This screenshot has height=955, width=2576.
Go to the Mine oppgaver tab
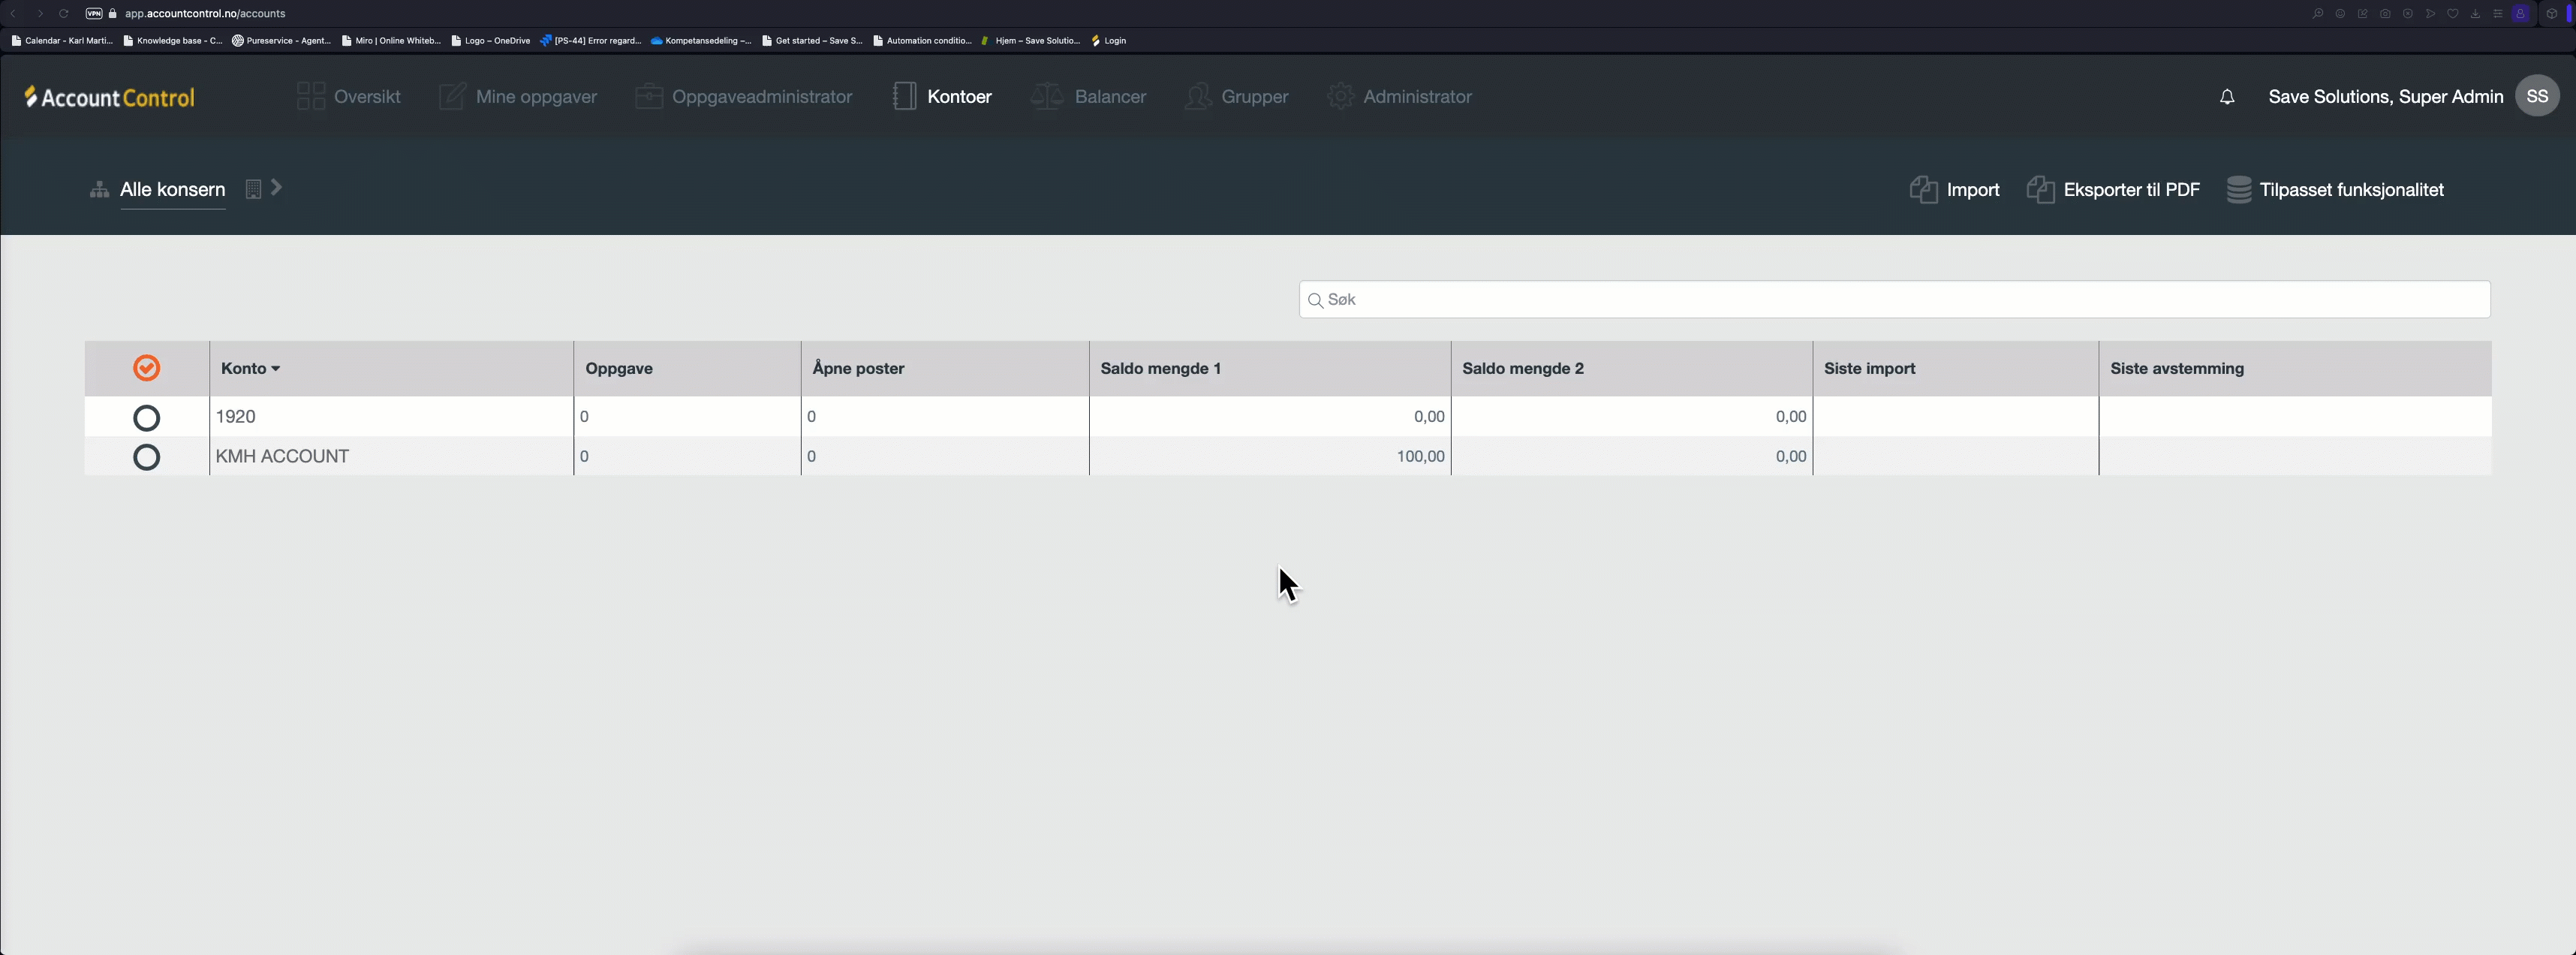pyautogui.click(x=536, y=97)
